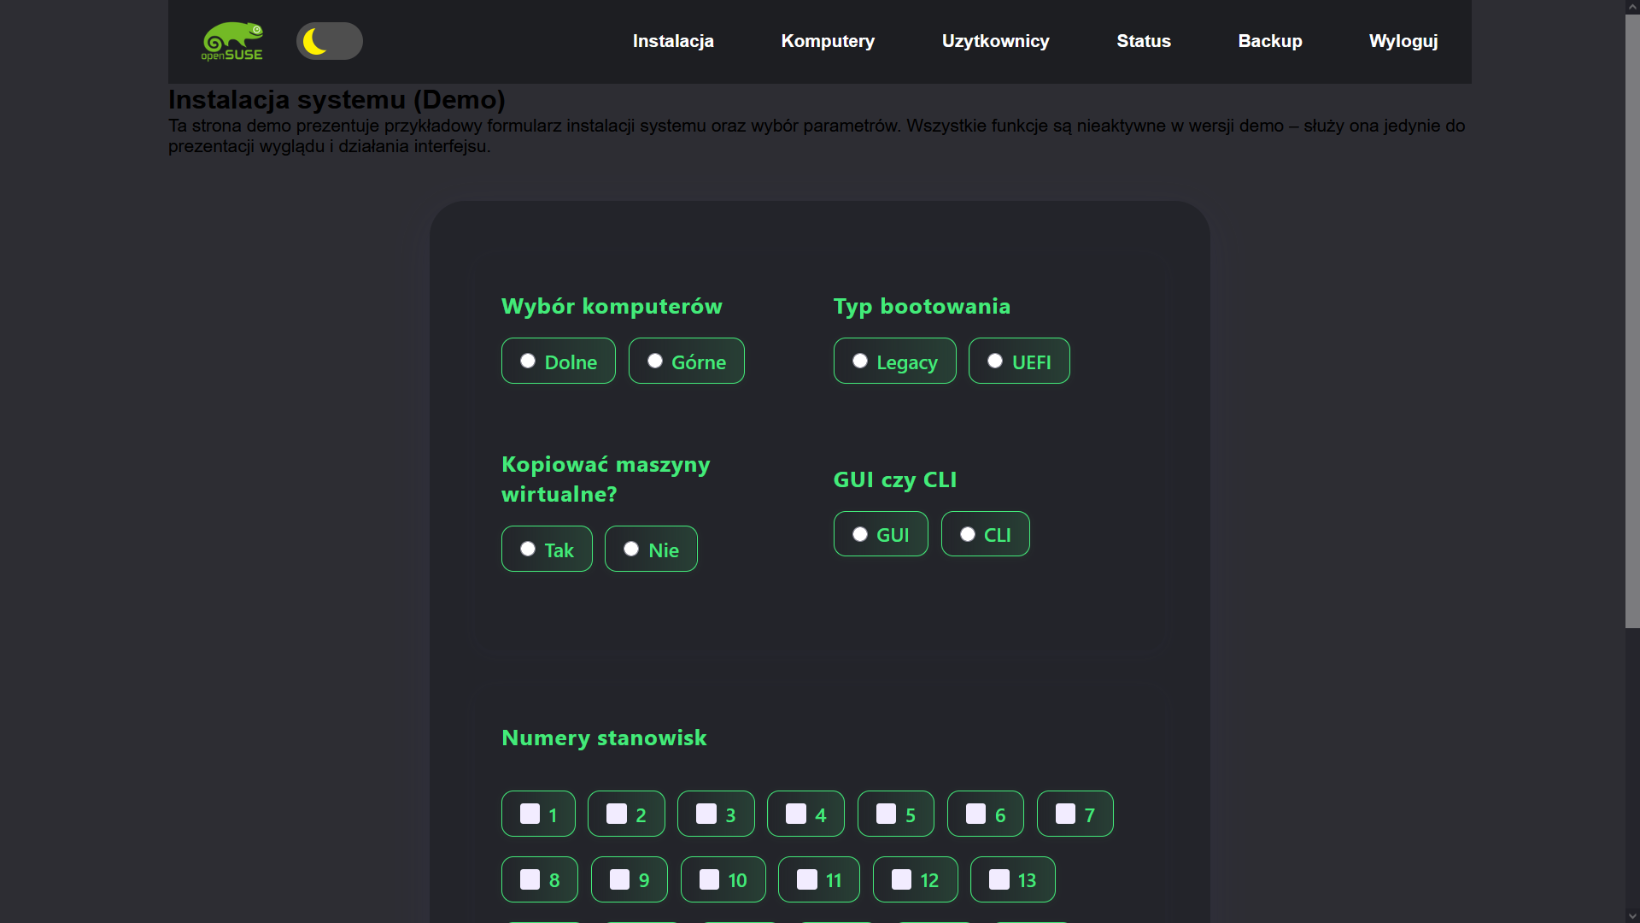
Task: Open the Instalacja menu item
Action: coord(673,41)
